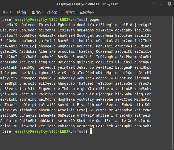Click the password ho5too7T
Image resolution: width=174 pixels, height=150 pixels.
[9, 35]
